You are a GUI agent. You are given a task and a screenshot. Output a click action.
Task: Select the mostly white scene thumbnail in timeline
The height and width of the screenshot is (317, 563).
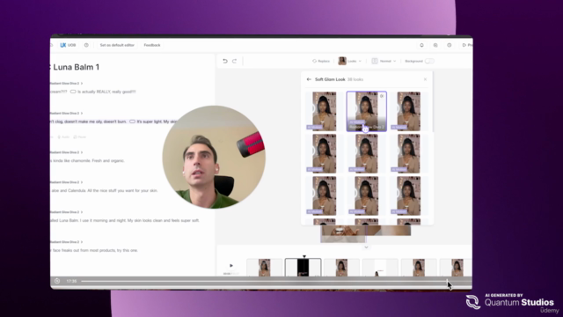point(380,268)
